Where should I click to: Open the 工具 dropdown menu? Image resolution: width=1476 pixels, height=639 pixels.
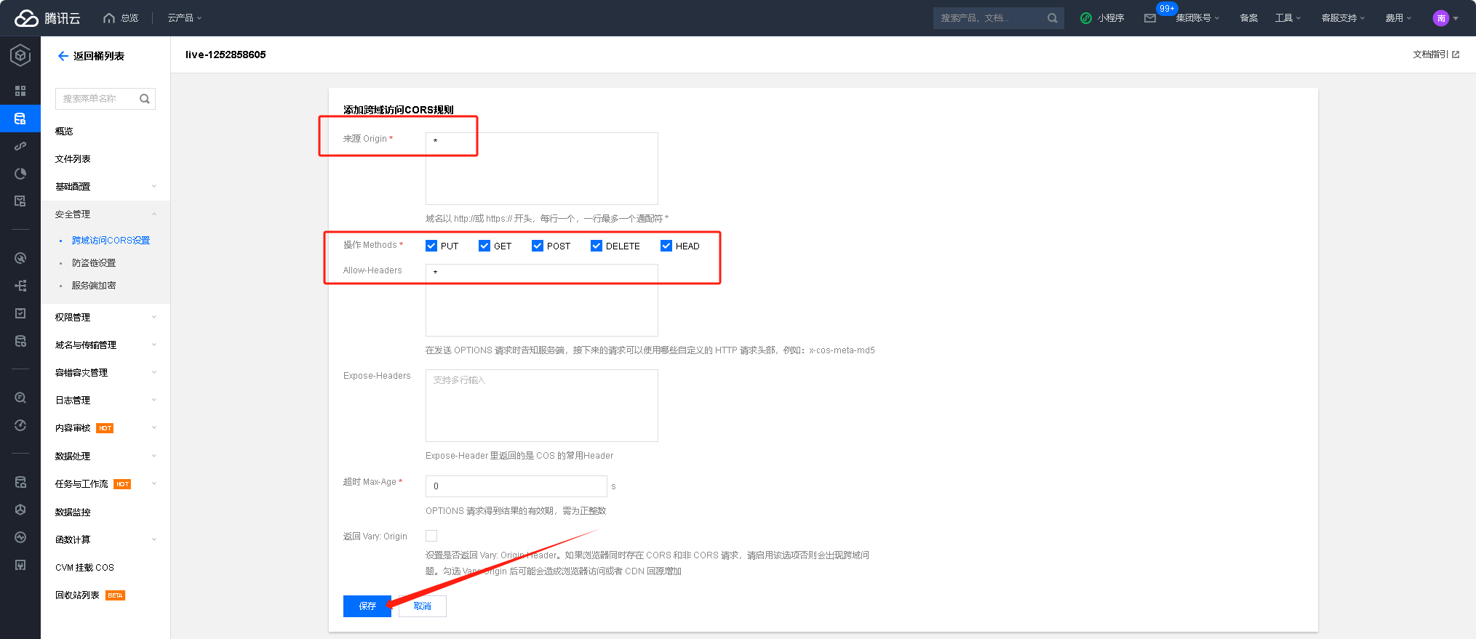coord(1288,18)
